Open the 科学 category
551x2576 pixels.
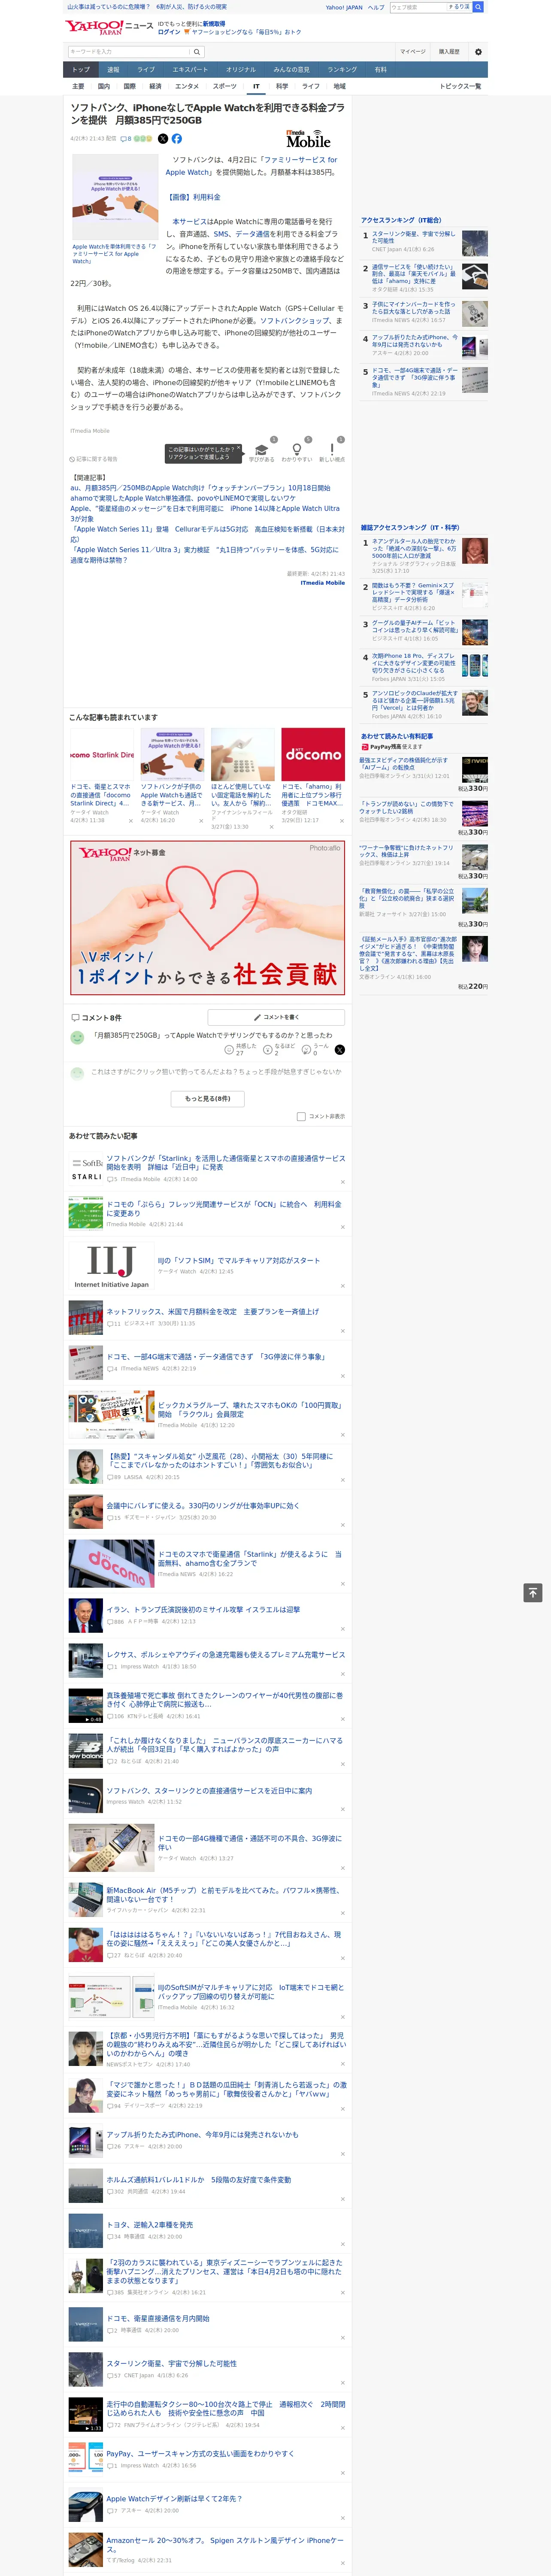[282, 87]
